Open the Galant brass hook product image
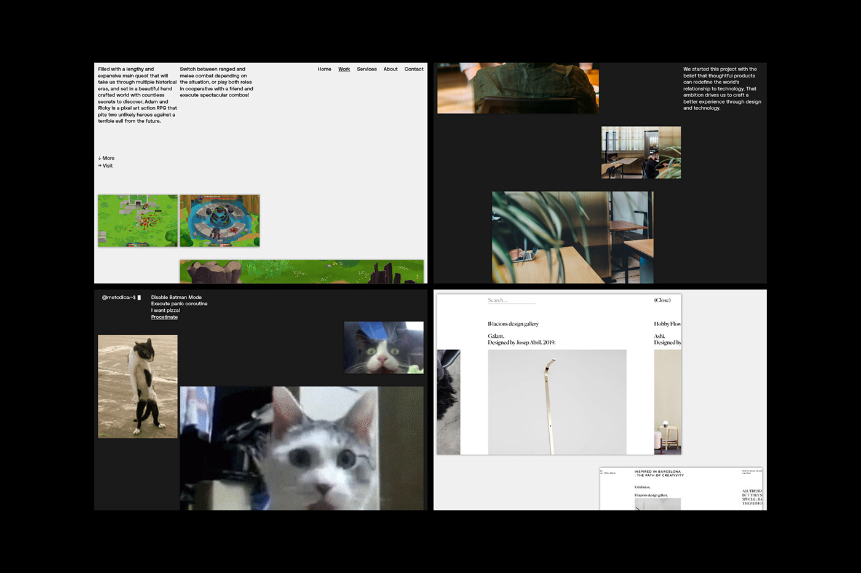 tap(557, 402)
